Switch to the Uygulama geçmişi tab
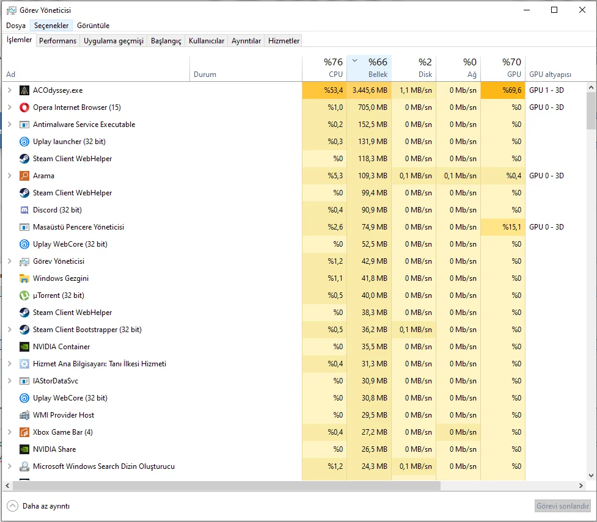The height and width of the screenshot is (522, 597). pyautogui.click(x=114, y=41)
